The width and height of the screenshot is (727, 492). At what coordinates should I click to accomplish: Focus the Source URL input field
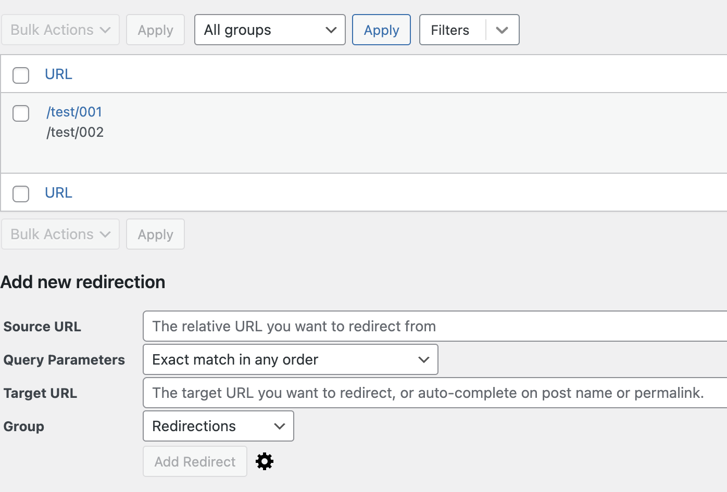pyautogui.click(x=434, y=326)
